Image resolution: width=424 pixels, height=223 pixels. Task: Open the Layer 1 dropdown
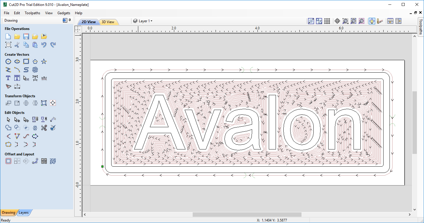tap(143, 21)
